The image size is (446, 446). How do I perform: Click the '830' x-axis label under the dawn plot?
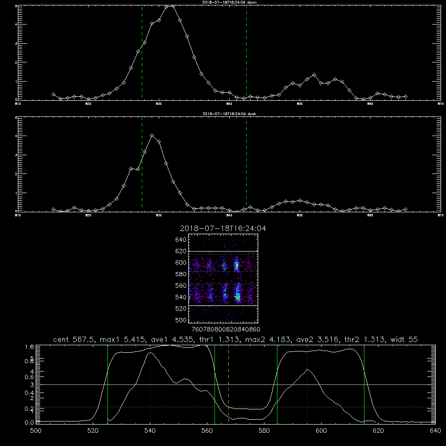159,104
